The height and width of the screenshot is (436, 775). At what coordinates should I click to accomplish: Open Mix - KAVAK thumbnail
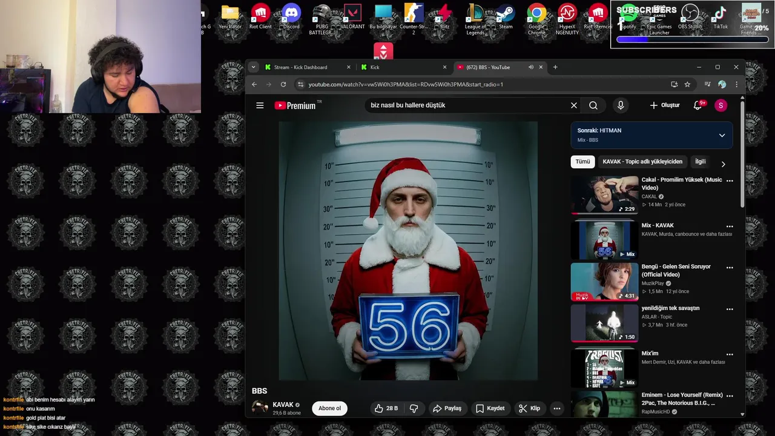point(604,240)
